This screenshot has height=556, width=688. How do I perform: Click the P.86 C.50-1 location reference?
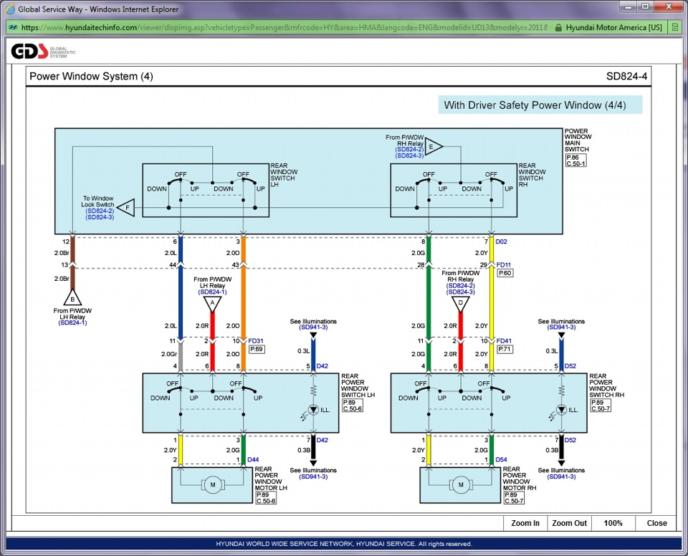click(x=575, y=160)
